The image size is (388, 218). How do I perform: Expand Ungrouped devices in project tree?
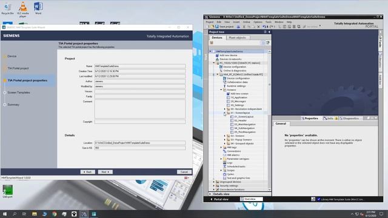click(214, 182)
